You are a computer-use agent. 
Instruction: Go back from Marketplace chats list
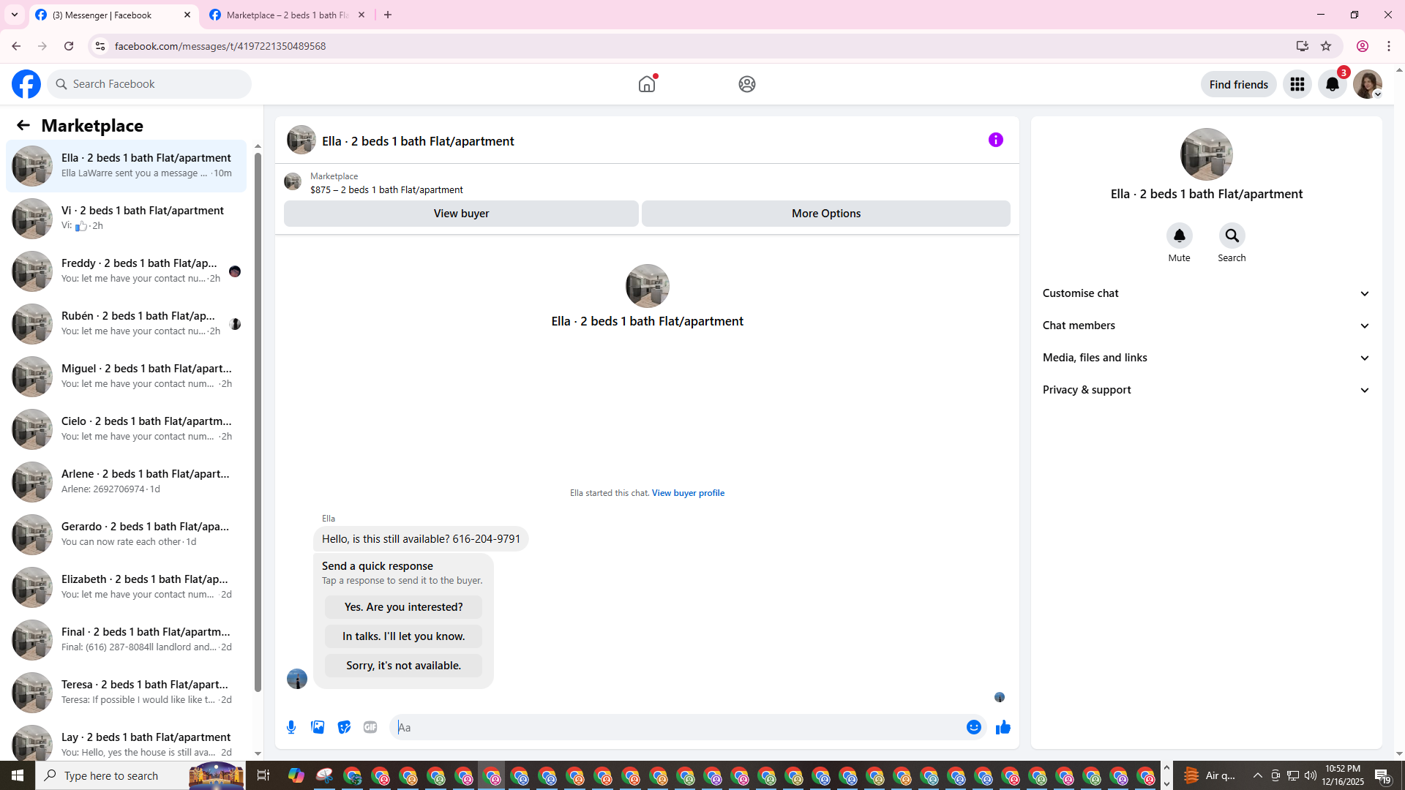point(23,125)
